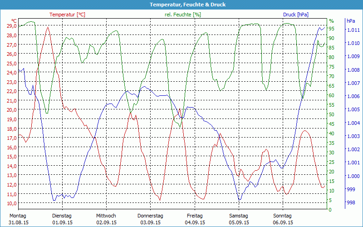The width and height of the screenshot is (363, 227).
Task: Click the '85' humidity axis value
Action: (x=332, y=48)
